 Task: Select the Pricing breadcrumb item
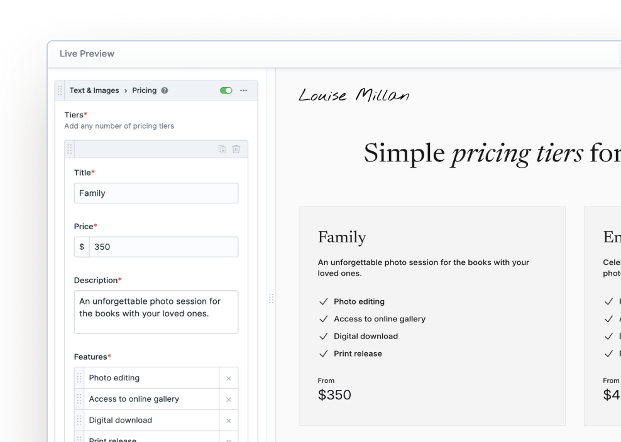tap(144, 90)
